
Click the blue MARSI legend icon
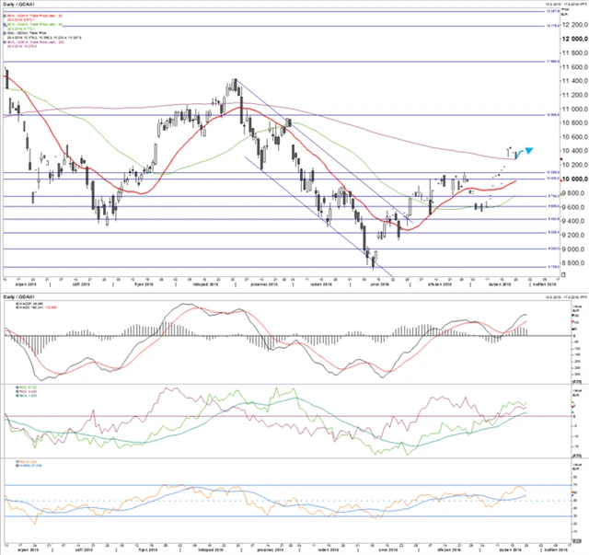click(x=17, y=466)
